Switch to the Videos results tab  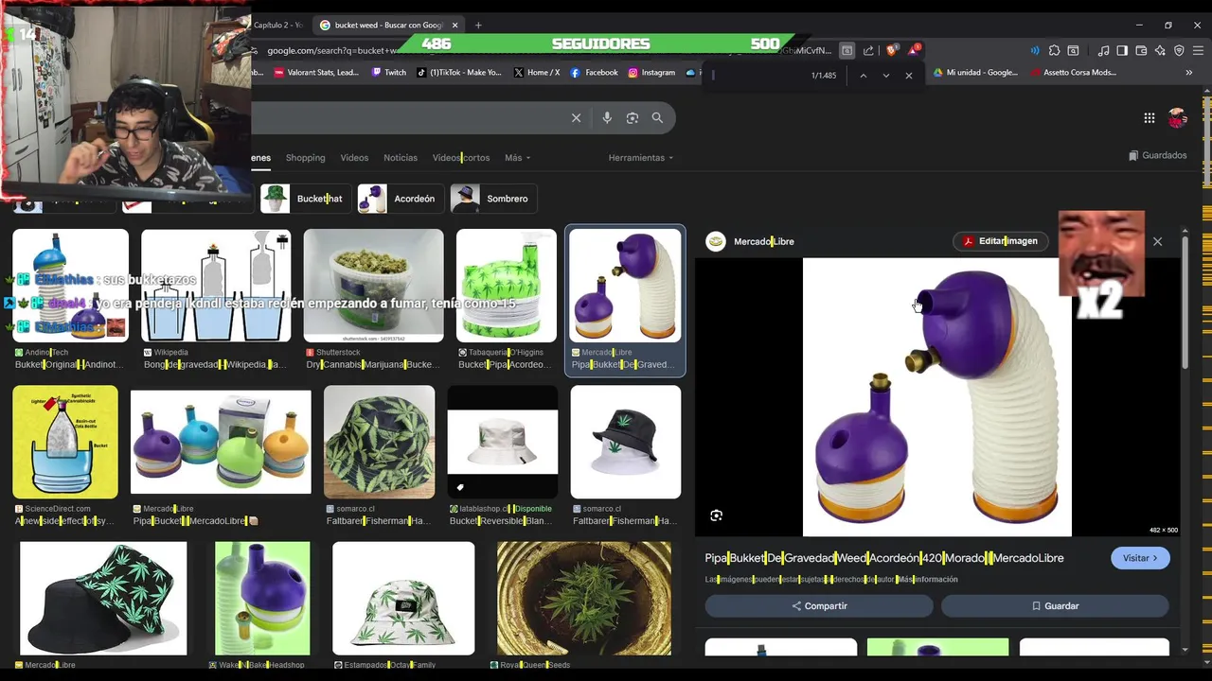[354, 158]
